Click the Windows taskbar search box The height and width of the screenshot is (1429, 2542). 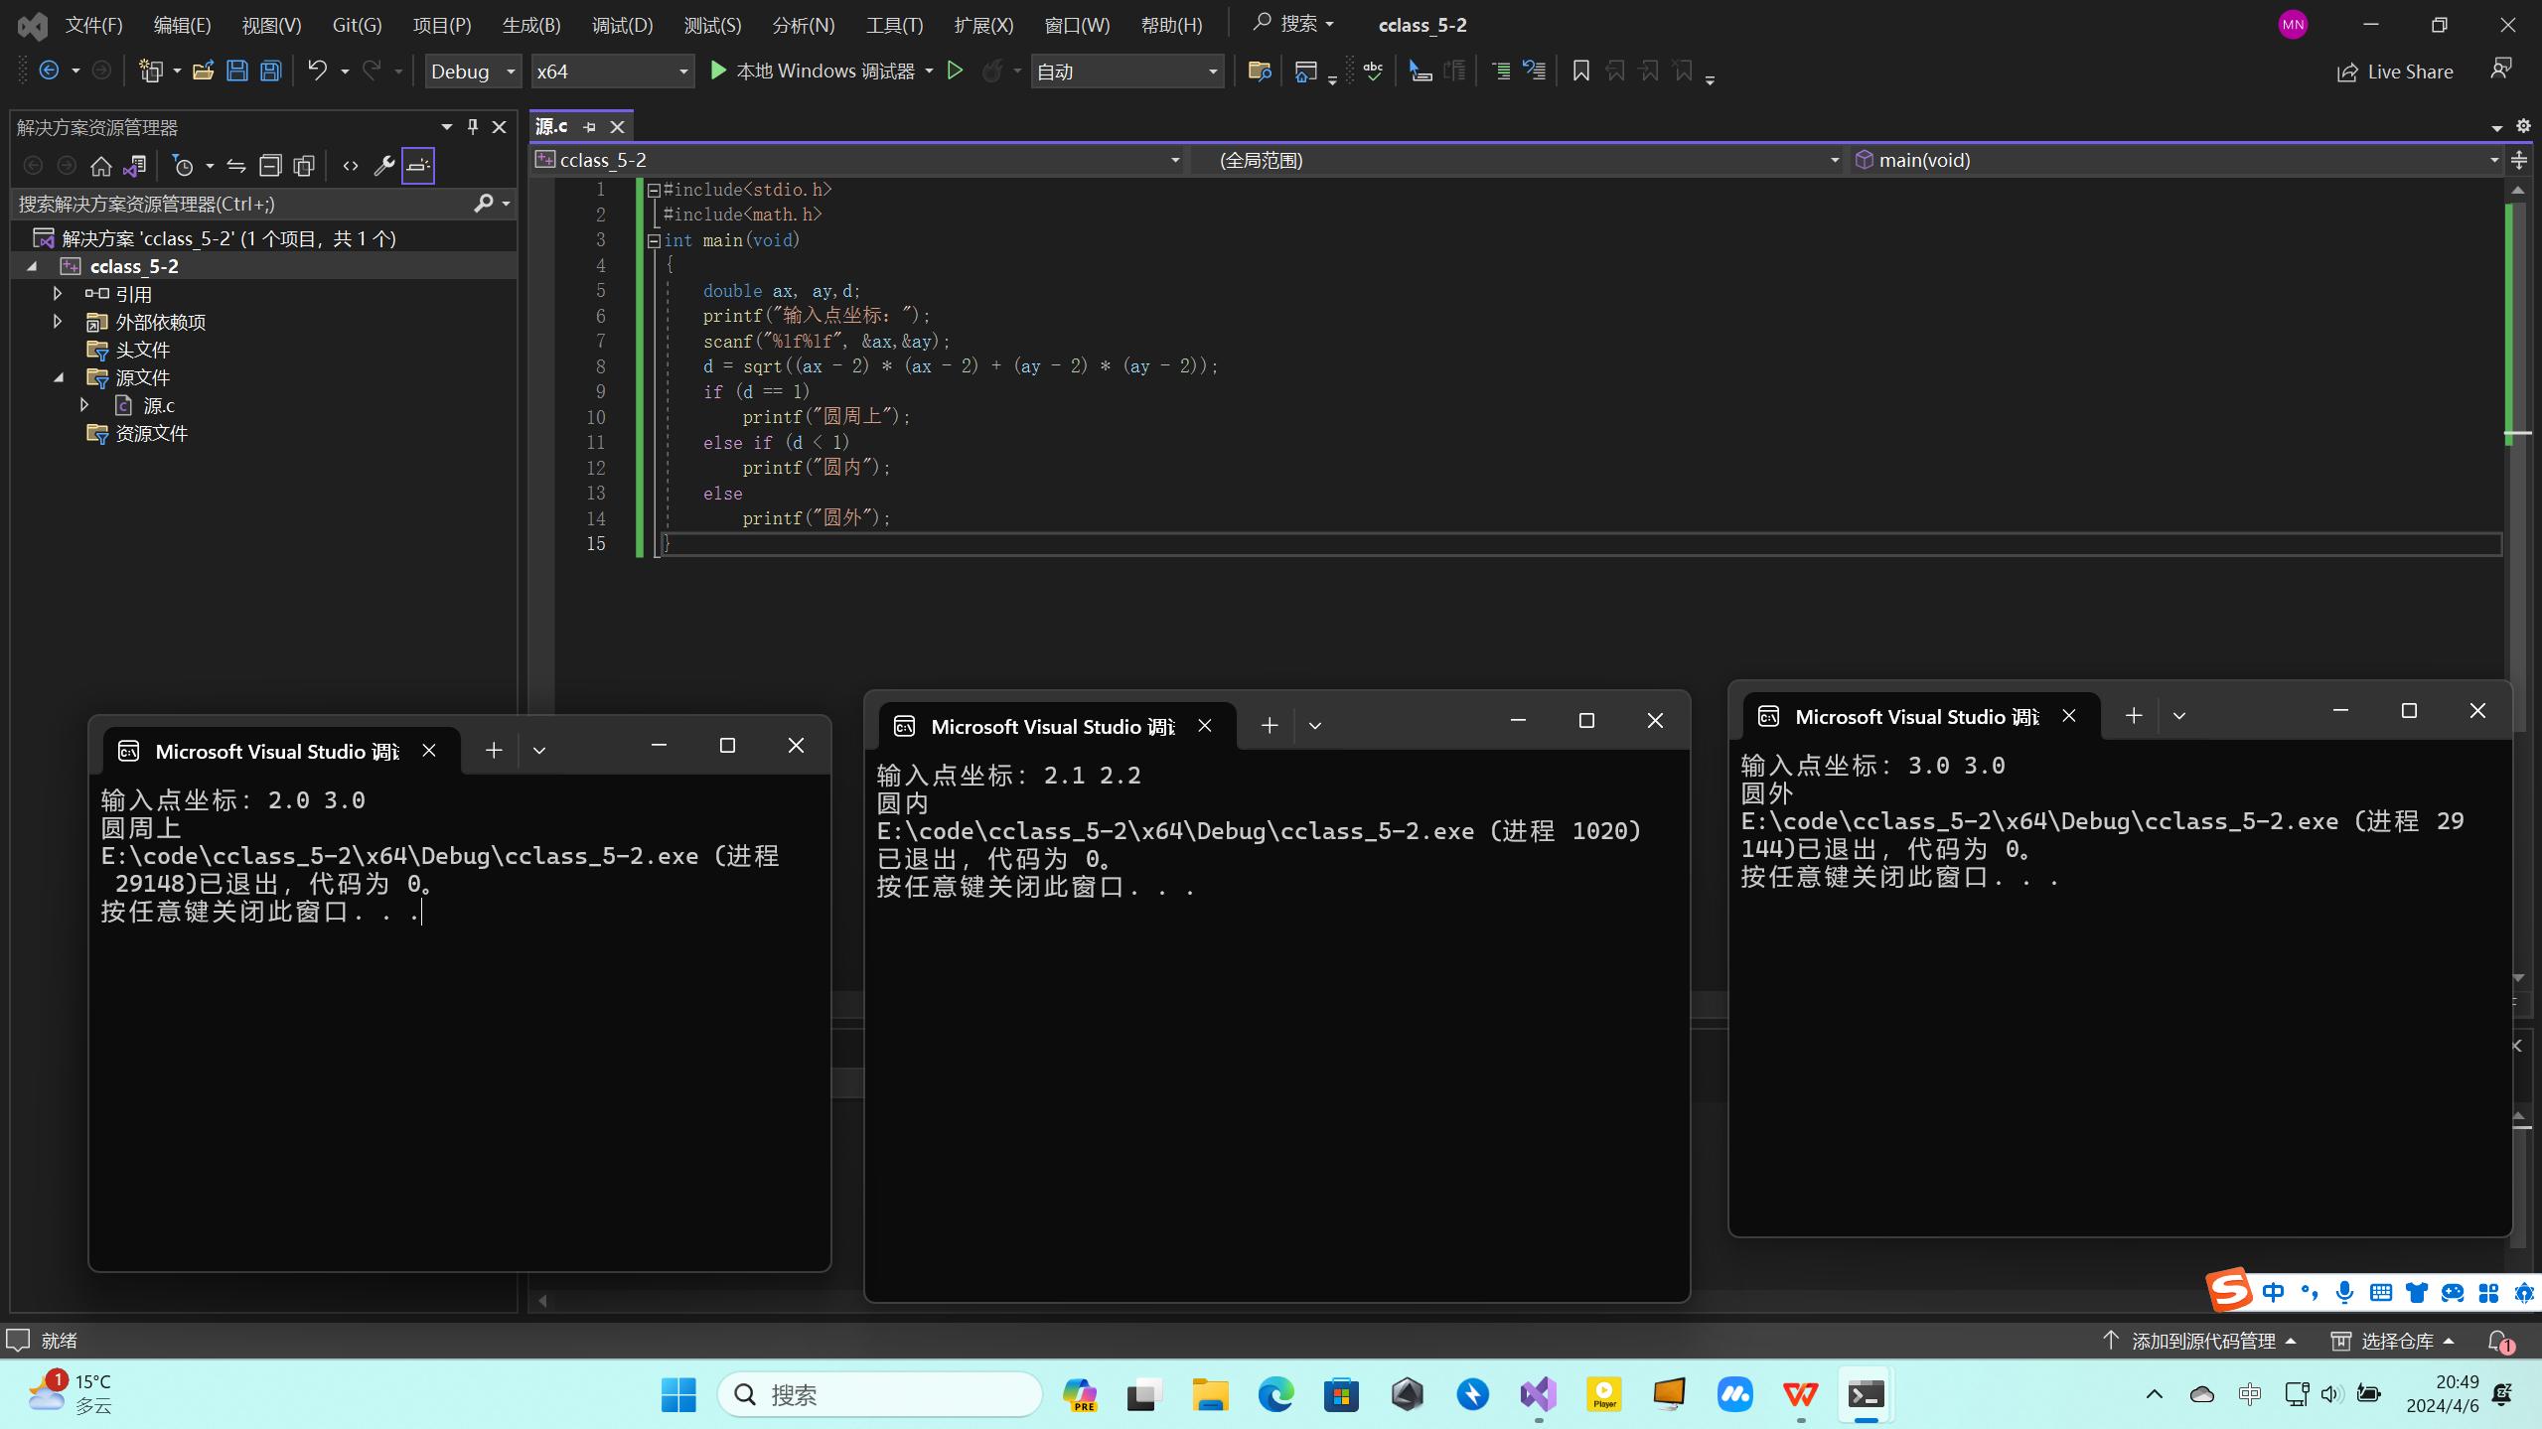[879, 1395]
